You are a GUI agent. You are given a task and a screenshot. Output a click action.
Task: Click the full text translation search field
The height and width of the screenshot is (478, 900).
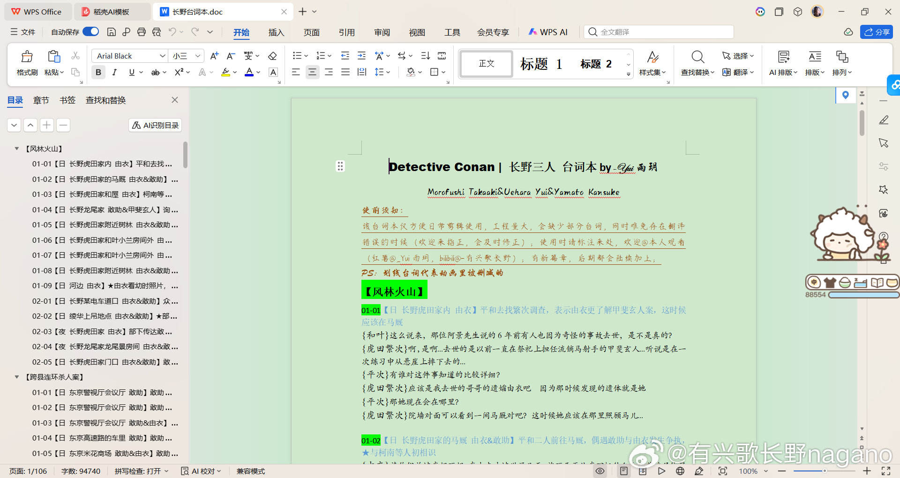(x=659, y=32)
